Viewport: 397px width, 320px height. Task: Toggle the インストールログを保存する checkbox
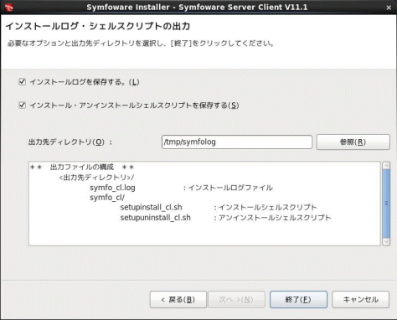click(x=23, y=82)
